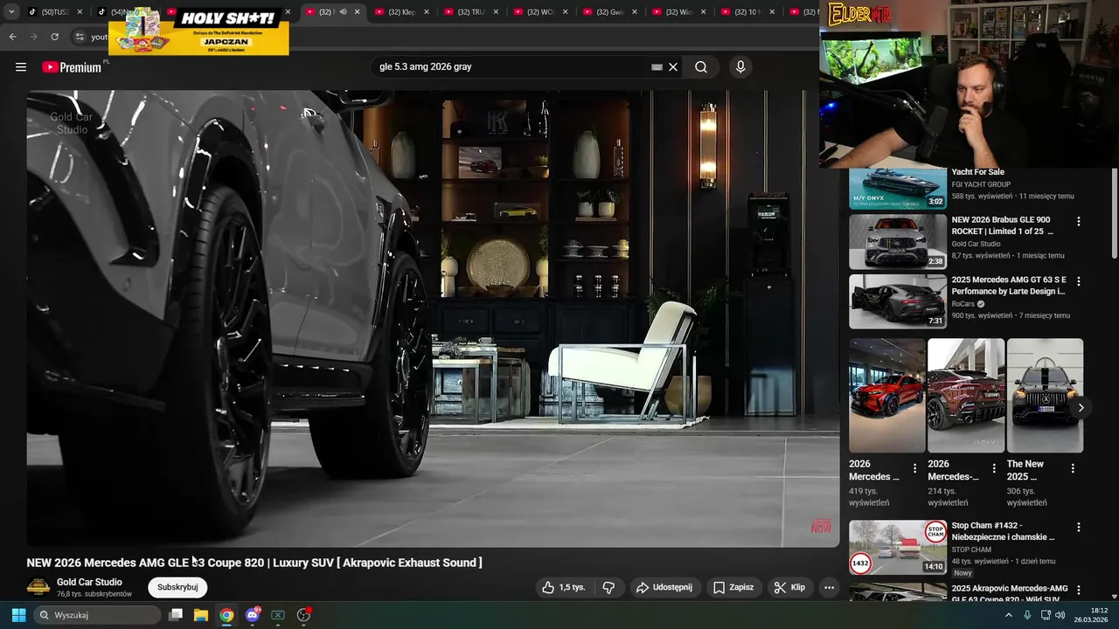The width and height of the screenshot is (1119, 629).
Task: Open Discord from taskbar
Action: pyautogui.click(x=253, y=615)
